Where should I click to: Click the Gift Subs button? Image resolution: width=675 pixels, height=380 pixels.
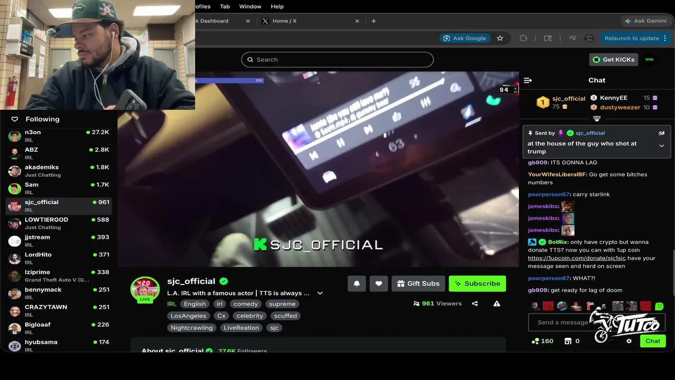418,283
